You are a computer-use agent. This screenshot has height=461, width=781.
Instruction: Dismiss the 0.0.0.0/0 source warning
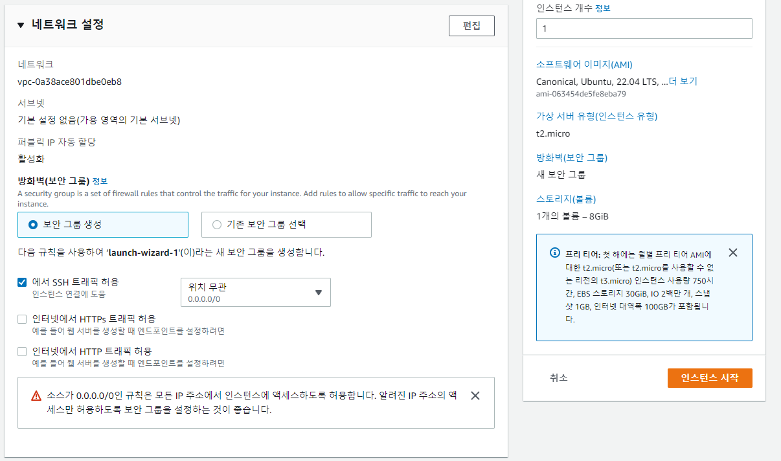click(475, 396)
